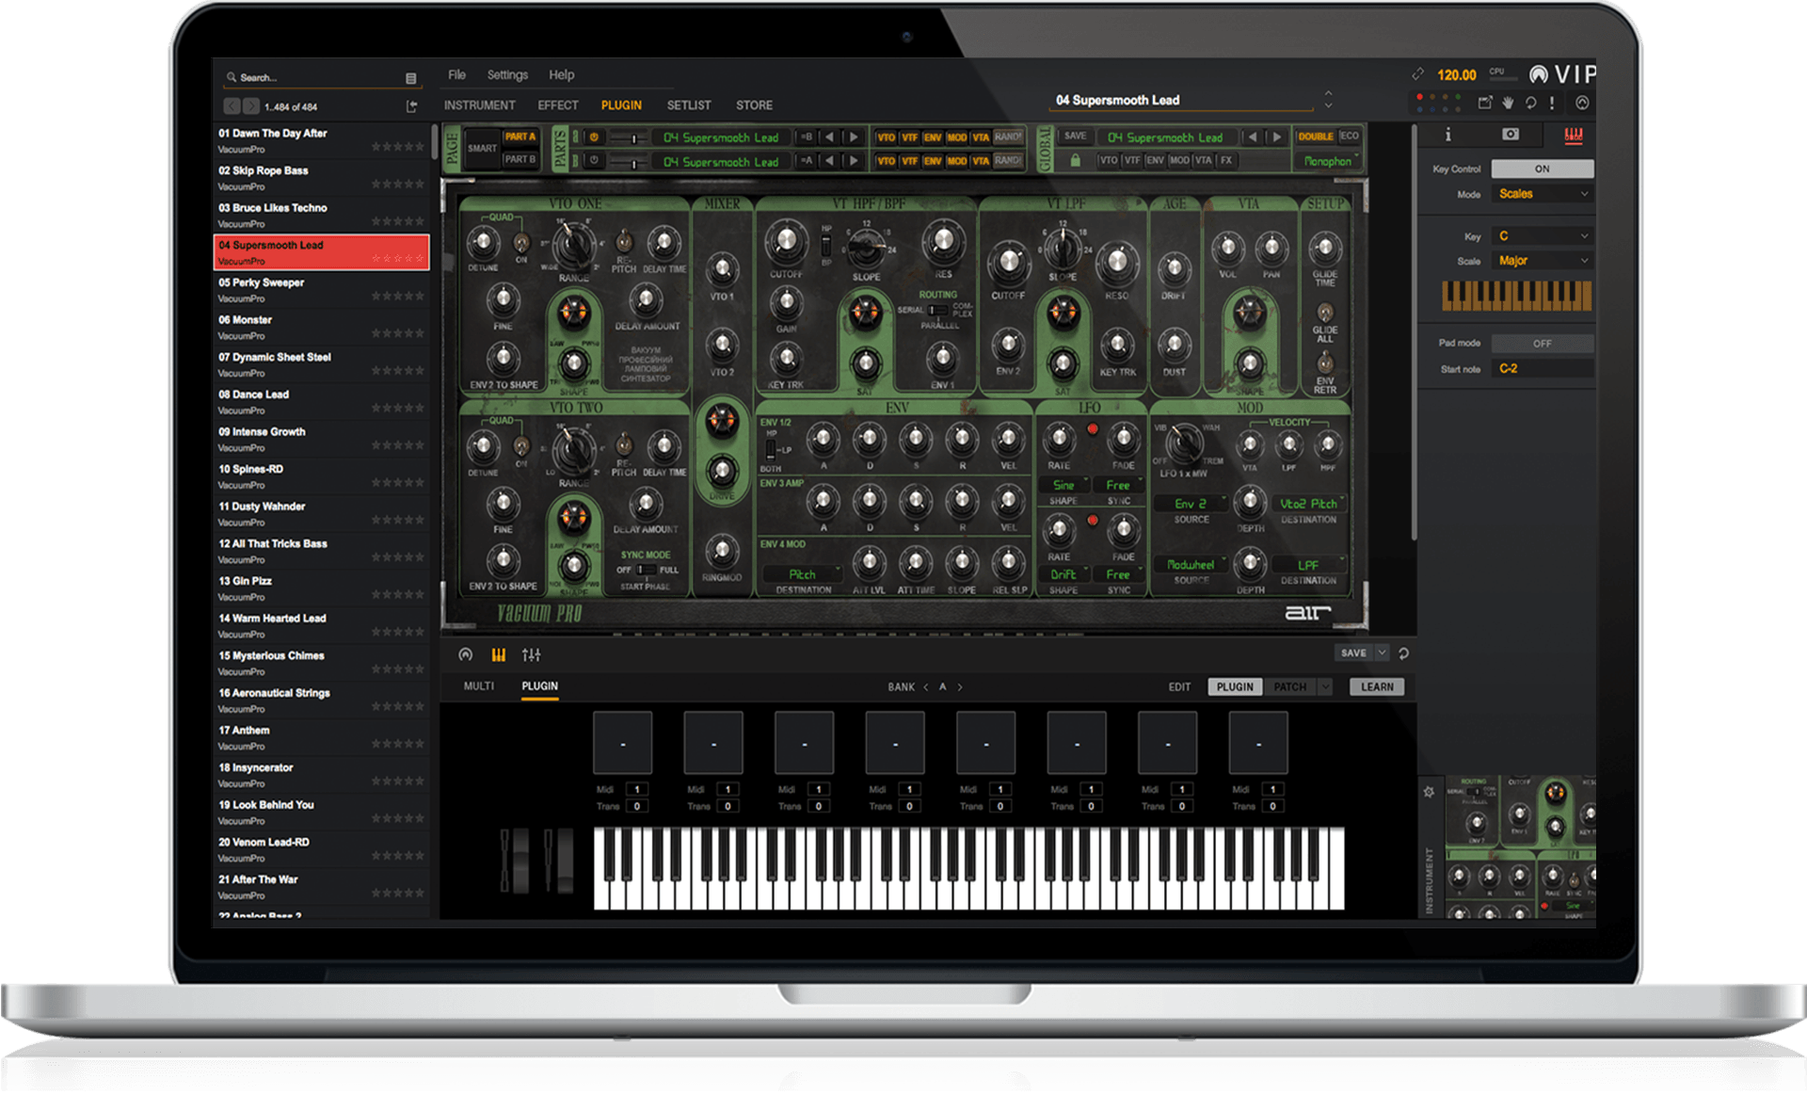Select the pads view icon below plugin
Image resolution: width=1807 pixels, height=1095 pixels.
coord(466,654)
